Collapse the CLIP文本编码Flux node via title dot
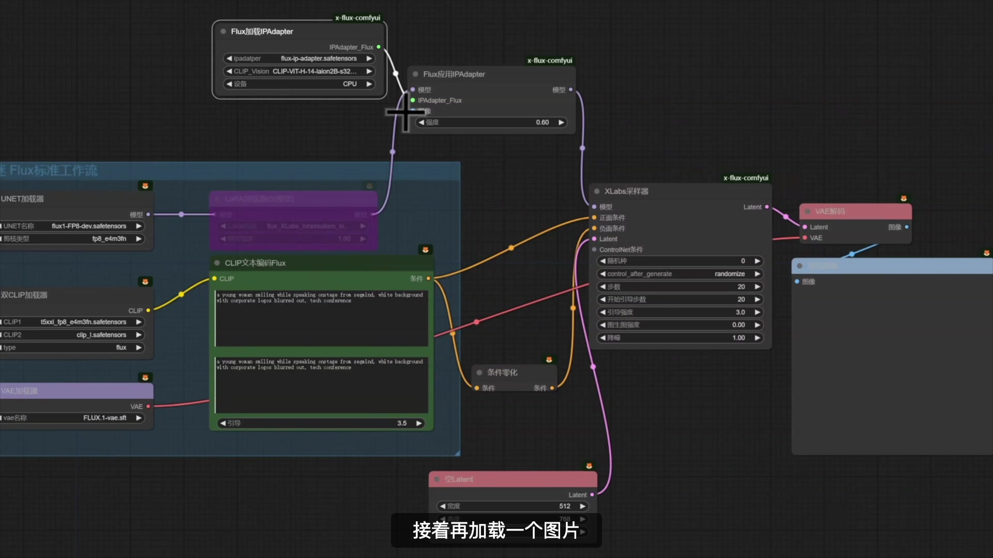Screen dimensions: 993x558 point(217,263)
